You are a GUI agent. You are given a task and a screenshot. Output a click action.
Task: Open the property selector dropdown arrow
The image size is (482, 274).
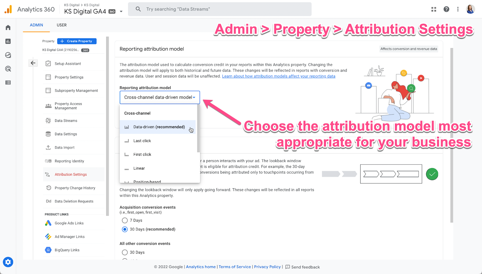click(x=121, y=12)
